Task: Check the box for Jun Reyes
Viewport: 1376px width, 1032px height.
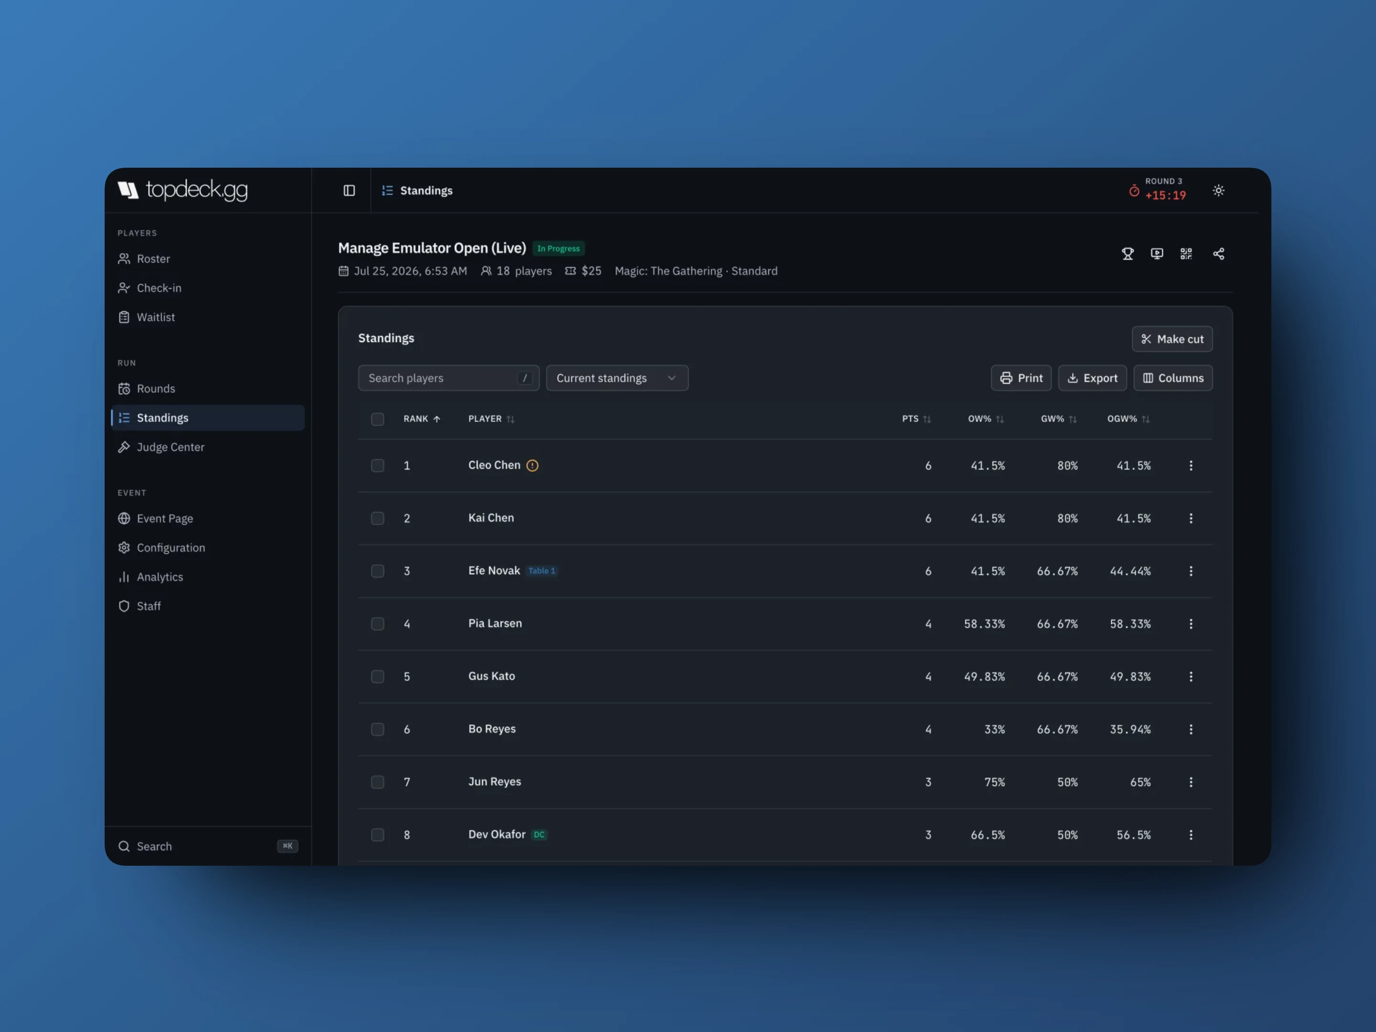Action: 377,782
